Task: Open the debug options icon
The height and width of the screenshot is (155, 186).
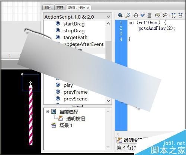Action: [165, 15]
